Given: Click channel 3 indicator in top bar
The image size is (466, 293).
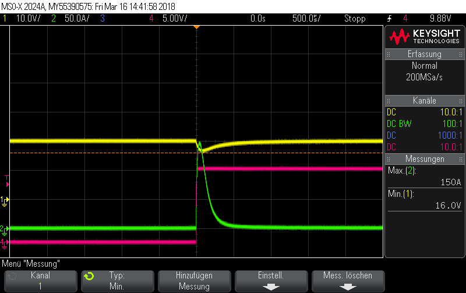Looking at the screenshot, I should pyautogui.click(x=103, y=19).
